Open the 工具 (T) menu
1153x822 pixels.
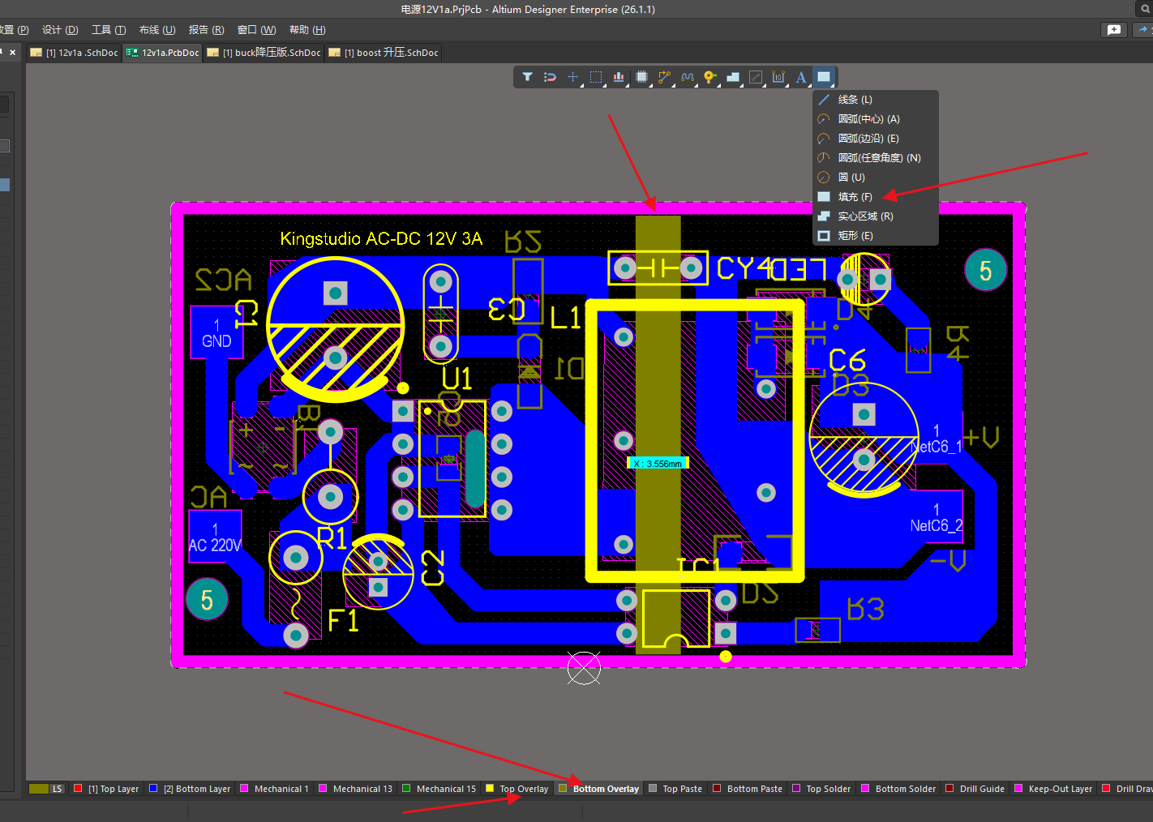pyautogui.click(x=109, y=30)
